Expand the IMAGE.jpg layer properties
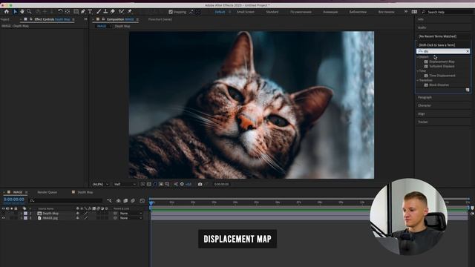Viewport: 475px width, 267px height. tap(22, 218)
